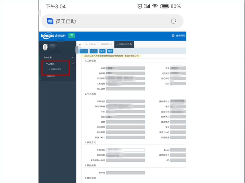This screenshot has width=245, height=183.
Task: Click the 工号 field
Action: tap(178, 68)
